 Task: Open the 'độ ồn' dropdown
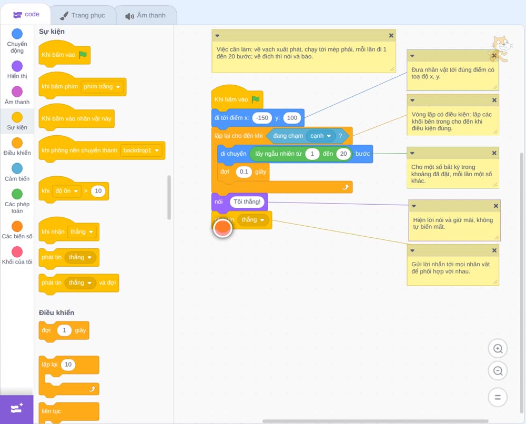click(67, 191)
